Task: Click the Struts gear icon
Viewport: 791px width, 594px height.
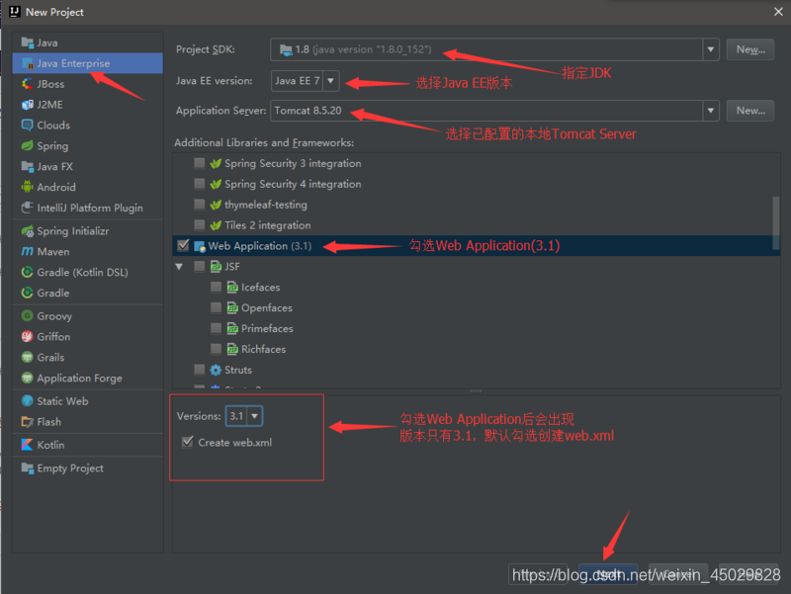Action: tap(216, 370)
